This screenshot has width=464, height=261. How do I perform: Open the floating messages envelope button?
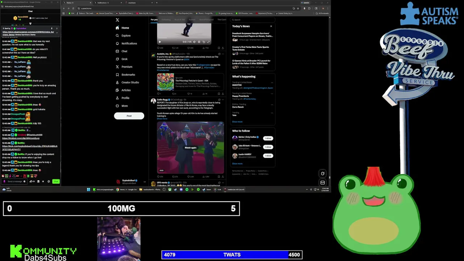point(322,182)
